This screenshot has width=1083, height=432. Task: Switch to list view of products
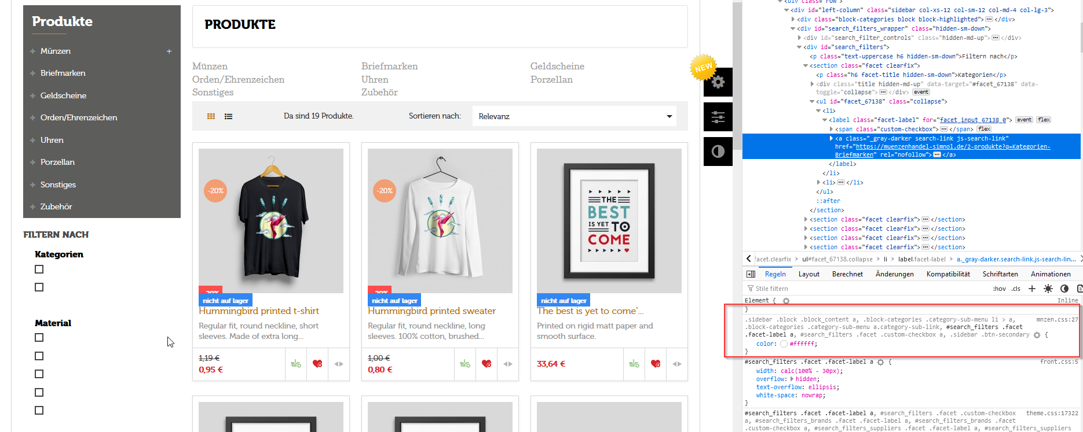[229, 116]
